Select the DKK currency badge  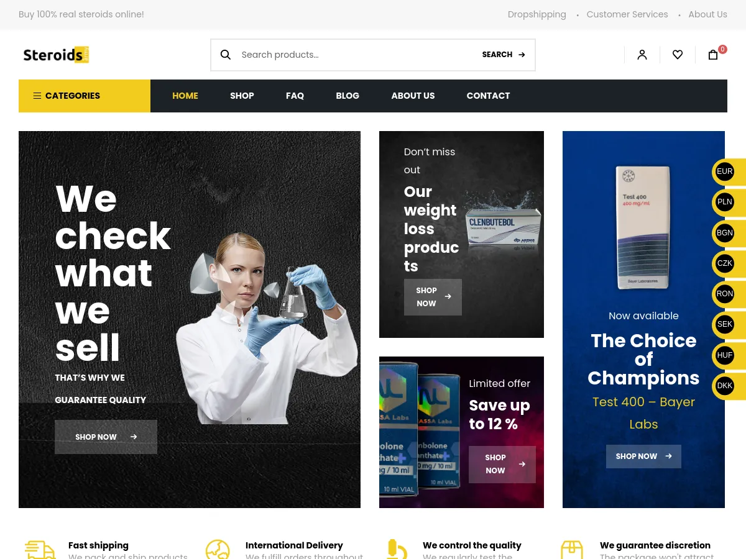[725, 386]
